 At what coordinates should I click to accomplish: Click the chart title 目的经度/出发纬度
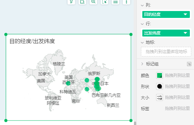[32, 41]
